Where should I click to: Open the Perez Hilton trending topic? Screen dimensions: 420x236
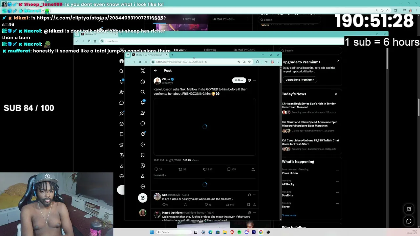coord(290,173)
